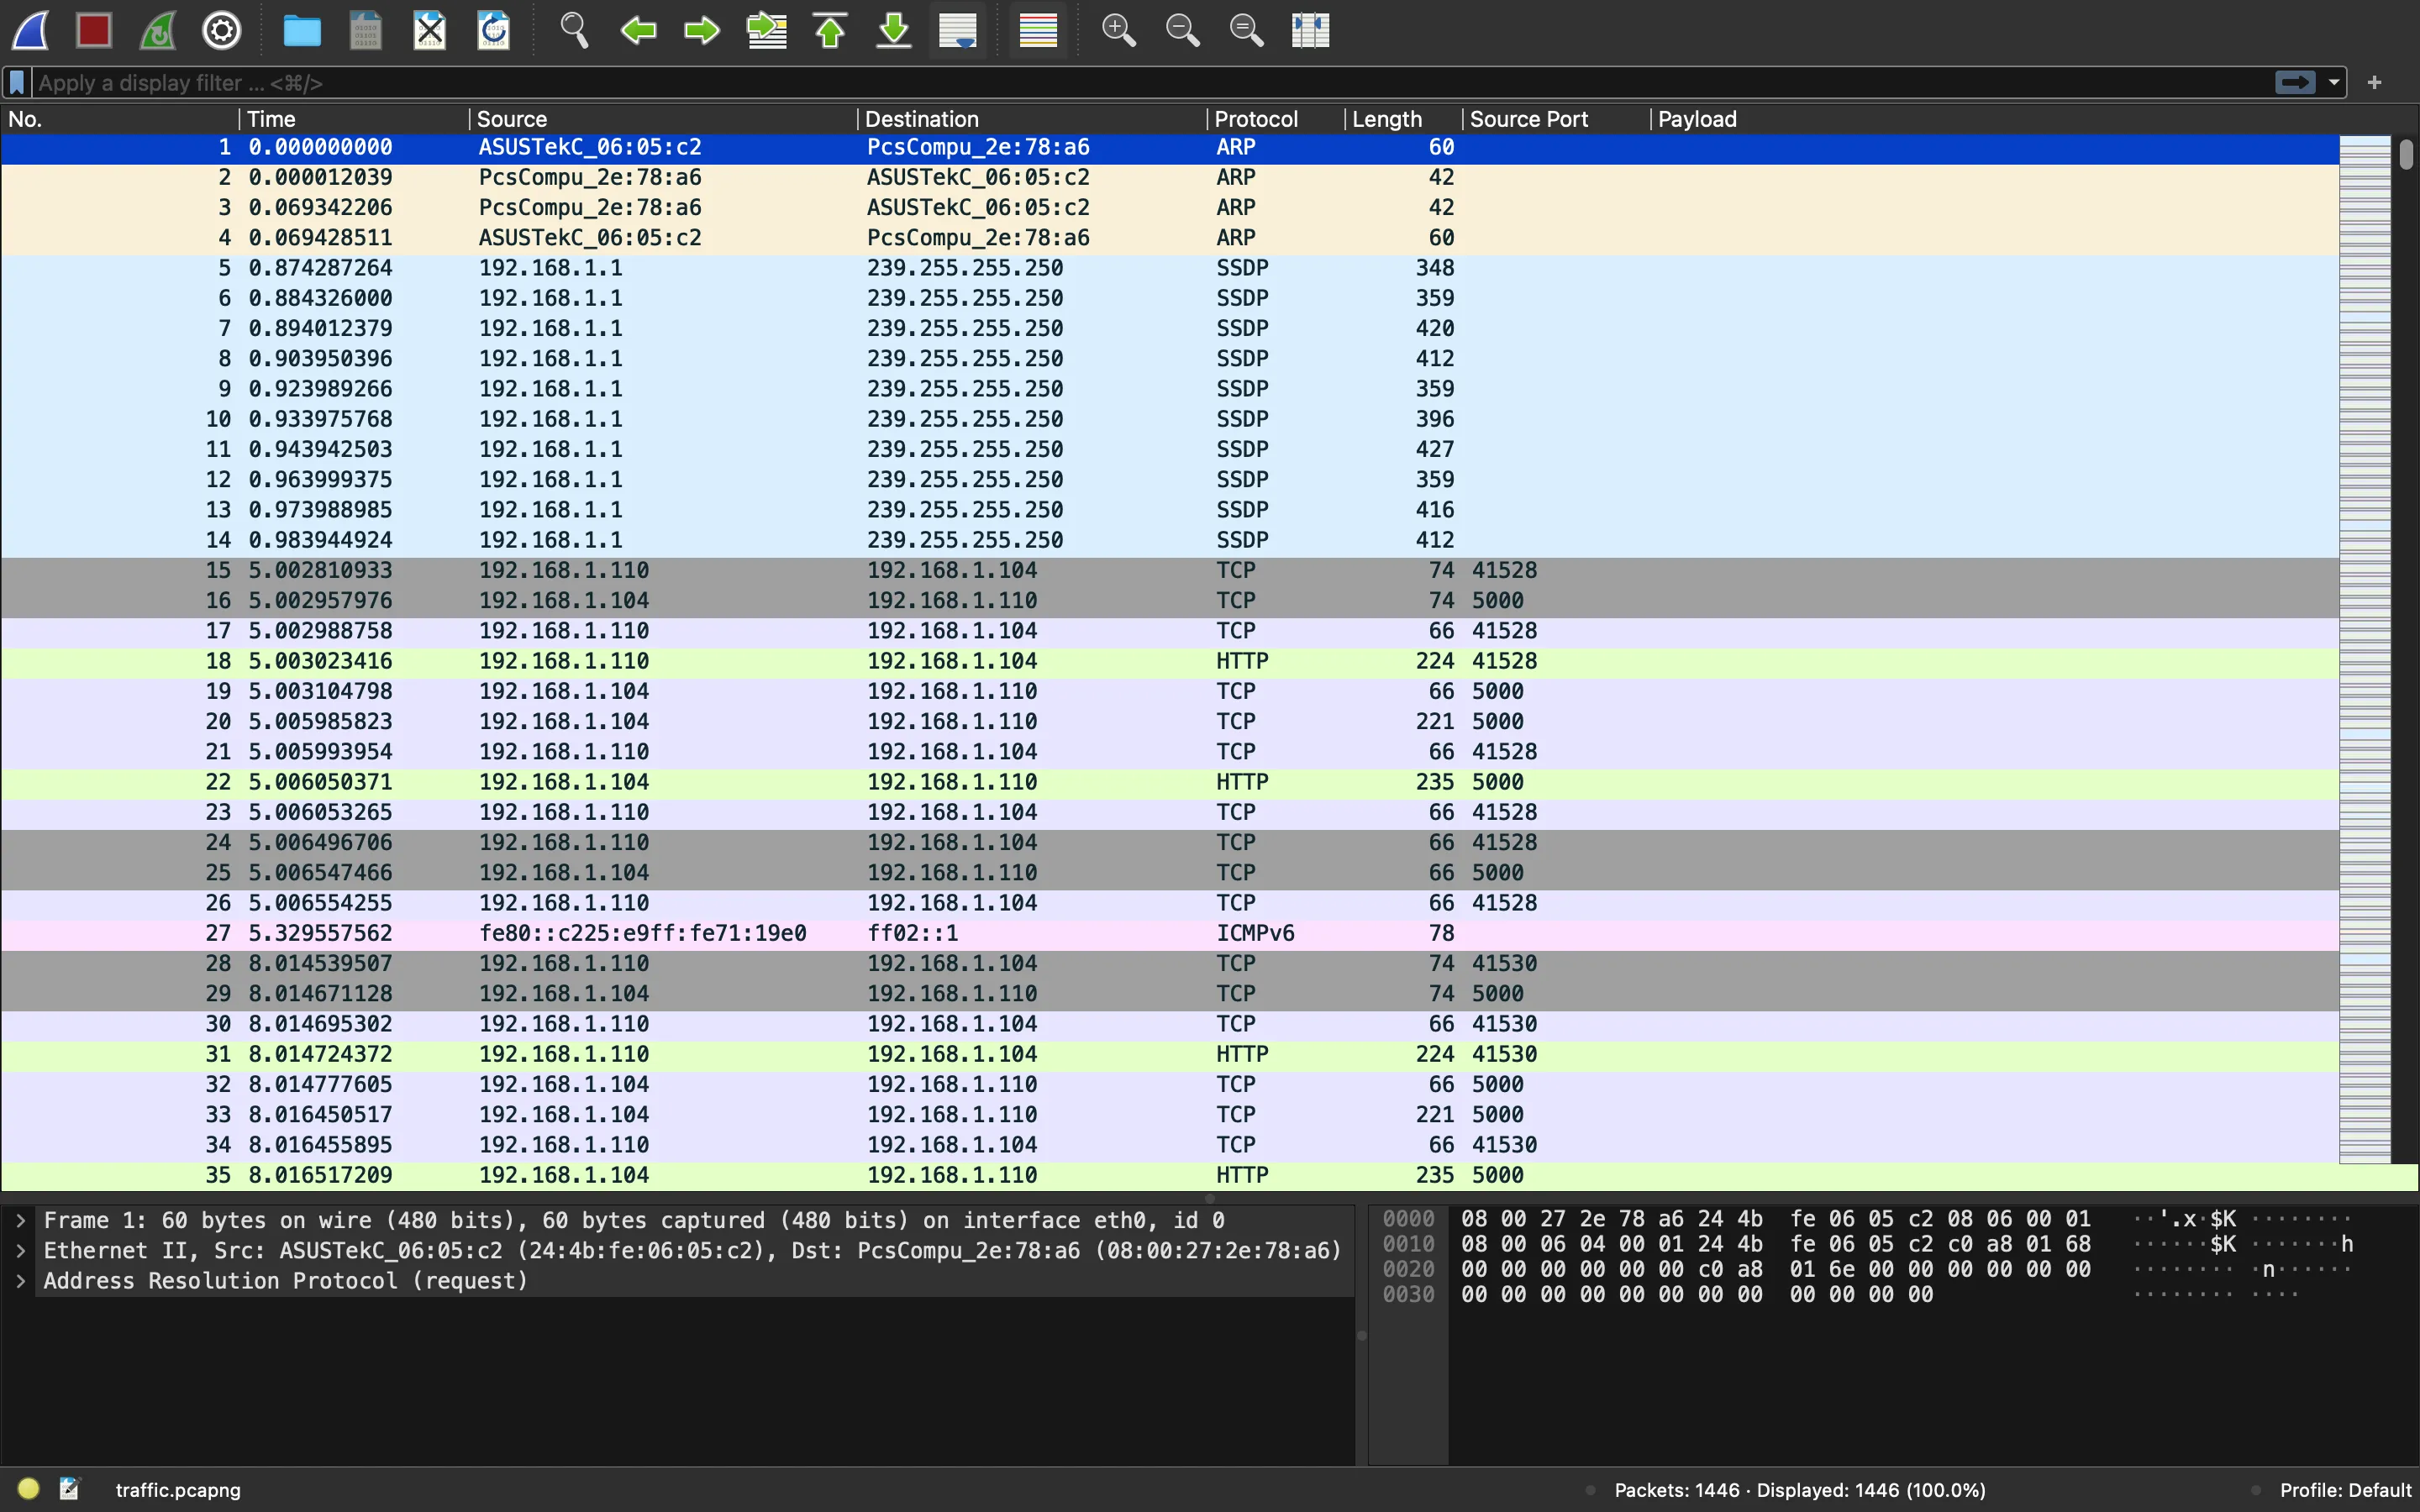Select packet 11 SSDP row with length 427
Screen dimensions: 2420x1512
[x=1170, y=449]
